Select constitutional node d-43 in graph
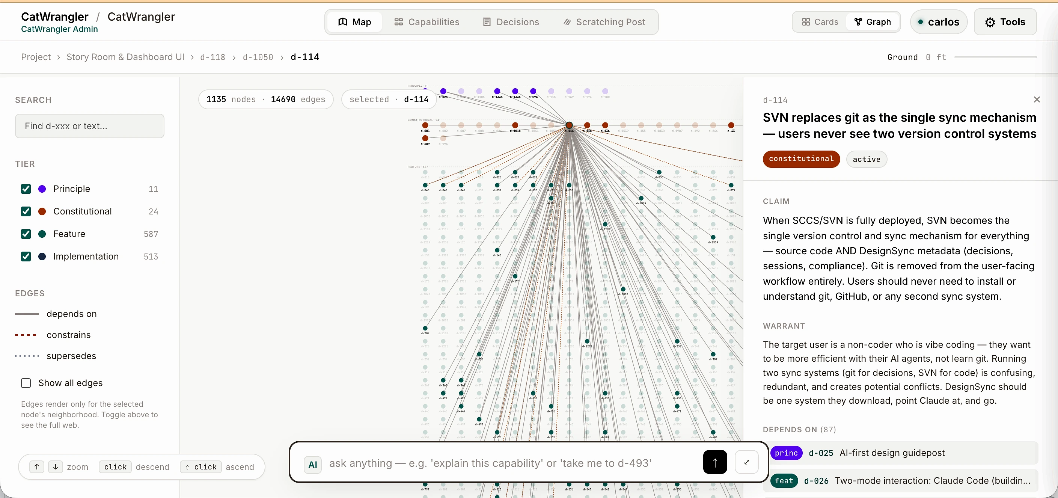The width and height of the screenshot is (1058, 498). (x=731, y=125)
